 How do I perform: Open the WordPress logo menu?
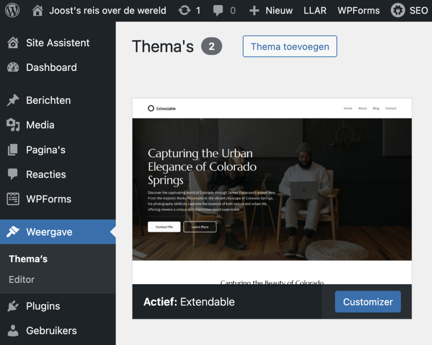[12, 11]
